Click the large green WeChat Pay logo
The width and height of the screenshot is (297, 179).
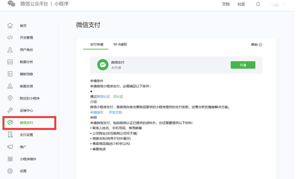[103, 65]
